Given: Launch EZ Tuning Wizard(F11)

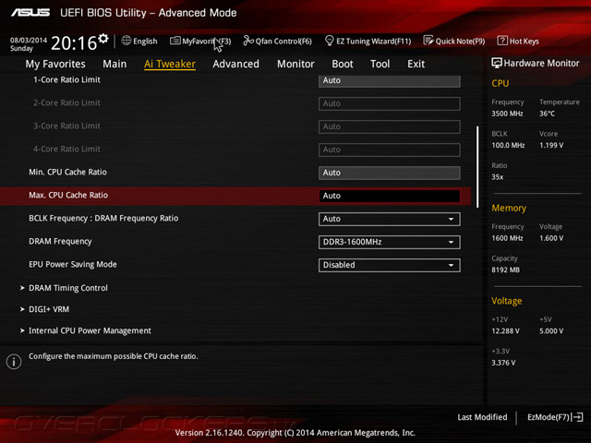Looking at the screenshot, I should [x=368, y=41].
